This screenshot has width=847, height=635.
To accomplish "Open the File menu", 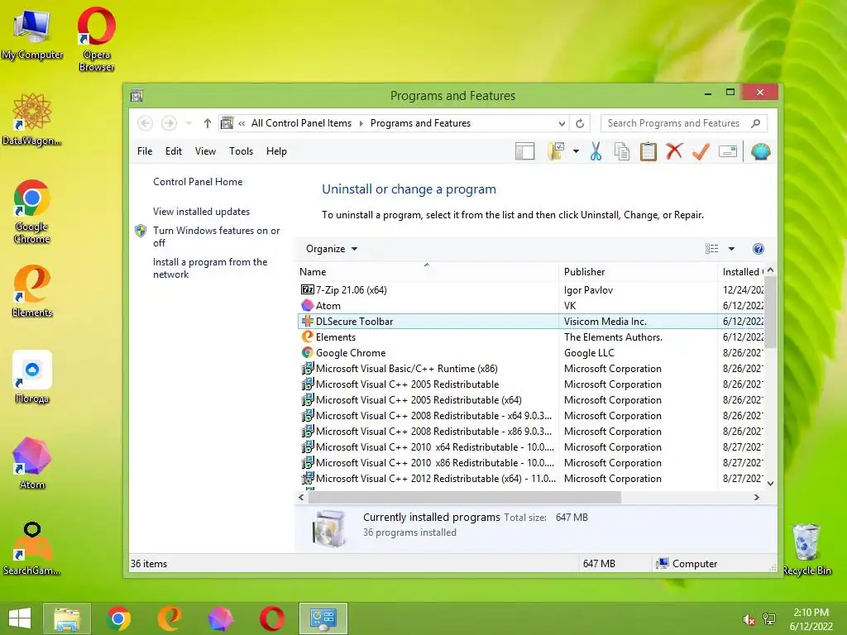I will click(x=145, y=151).
